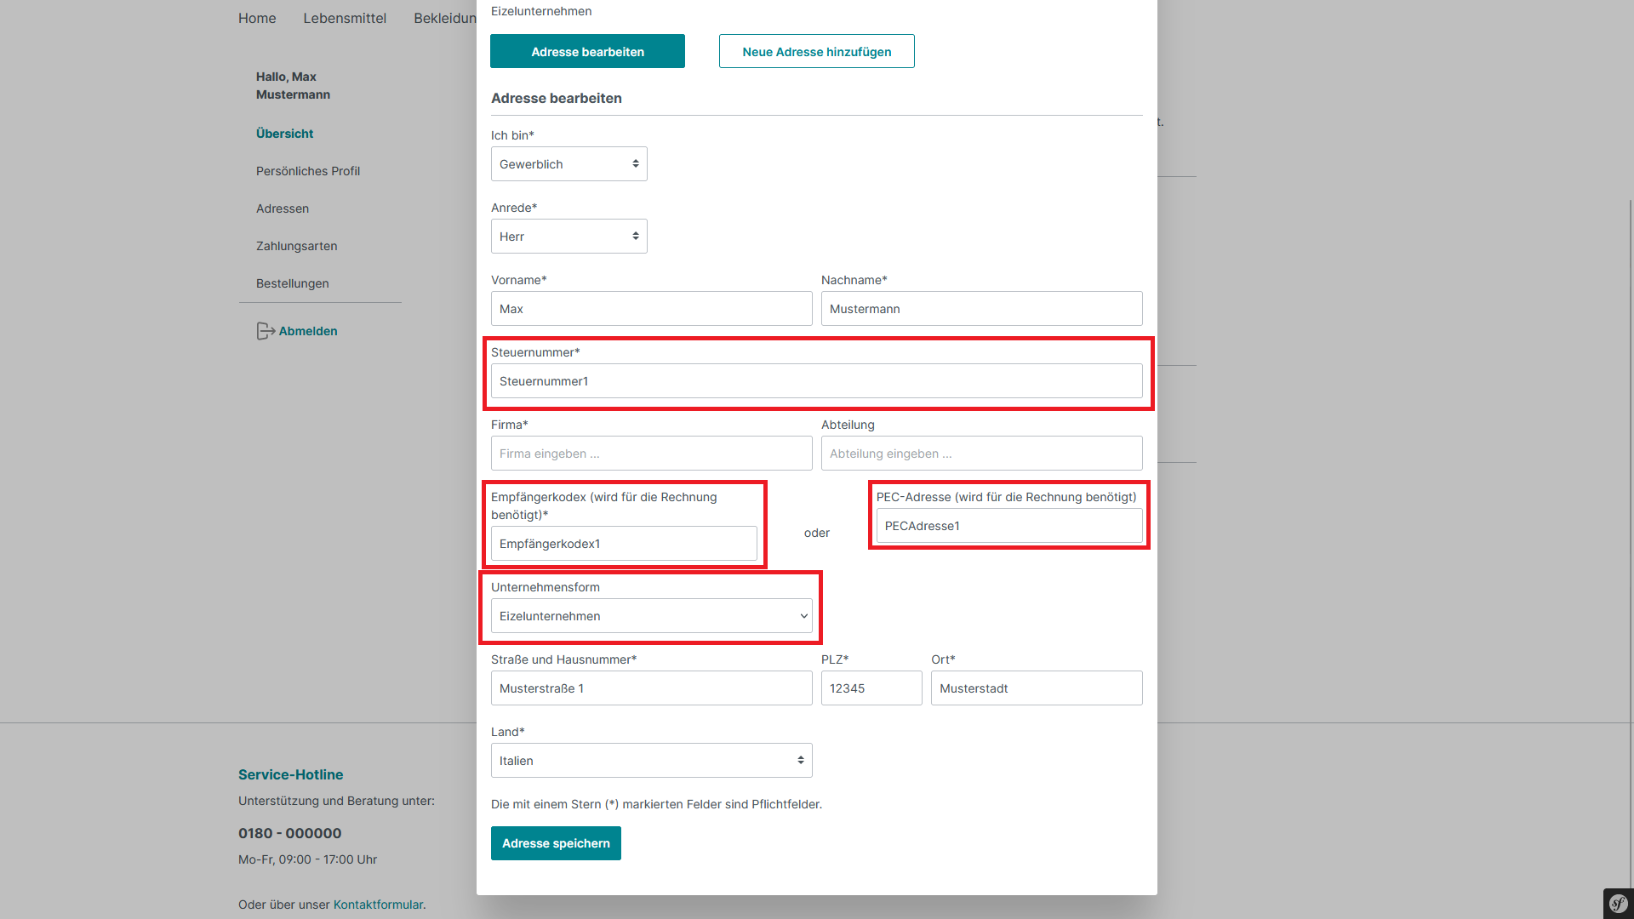Viewport: 1634px width, 919px height.
Task: Open Home in top navigation
Action: click(x=257, y=18)
